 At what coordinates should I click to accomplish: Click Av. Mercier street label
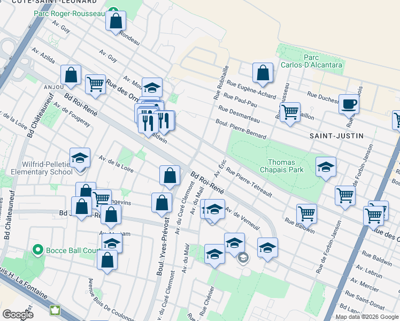coord(365,285)
